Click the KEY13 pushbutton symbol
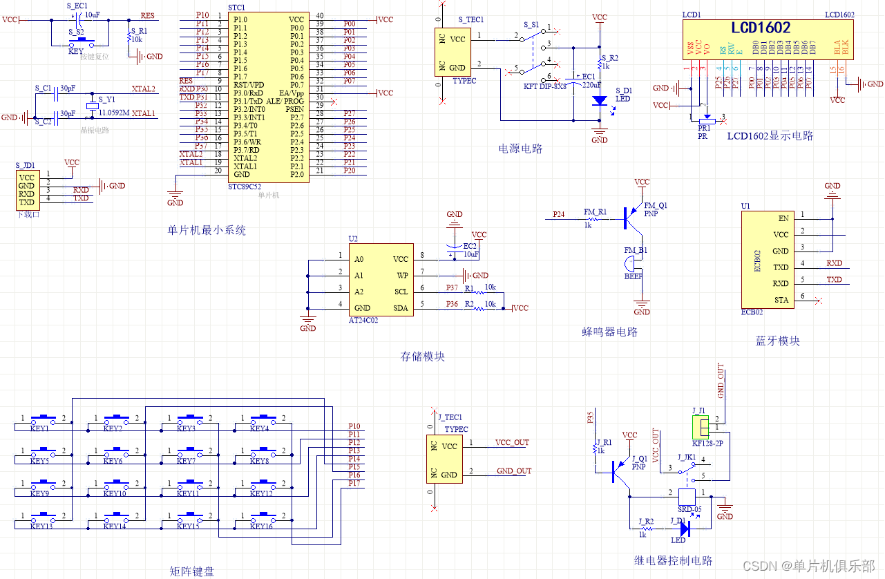This screenshot has height=579, width=885. 44,518
